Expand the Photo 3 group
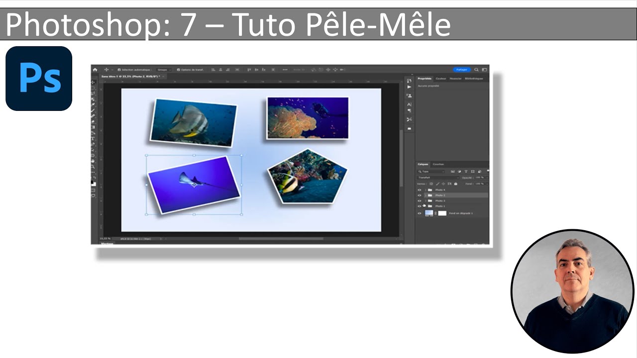 coord(425,201)
